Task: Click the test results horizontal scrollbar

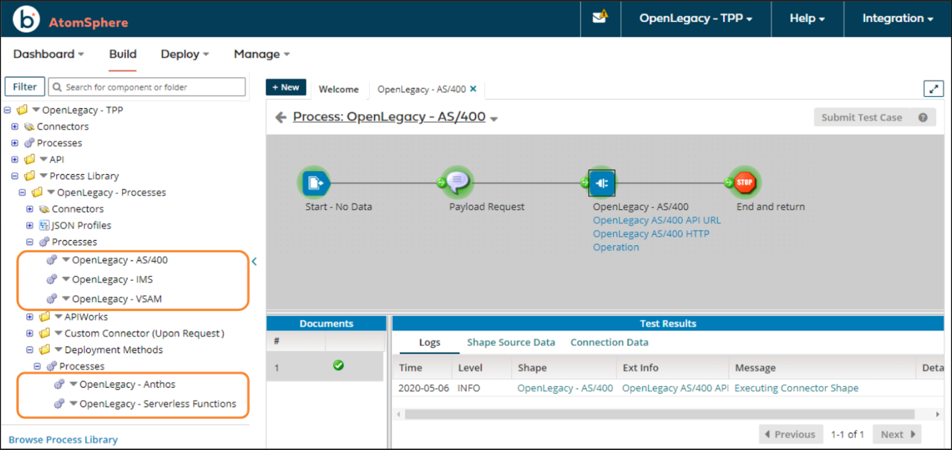Action: point(659,414)
